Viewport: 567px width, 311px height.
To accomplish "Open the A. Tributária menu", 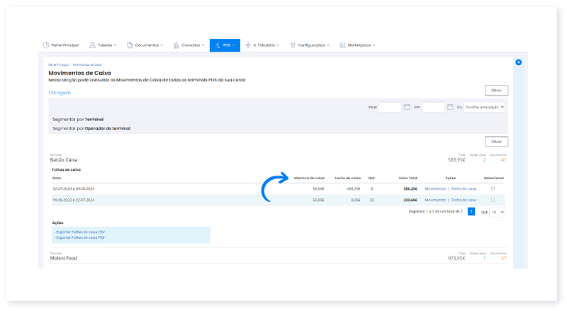I will [x=263, y=45].
